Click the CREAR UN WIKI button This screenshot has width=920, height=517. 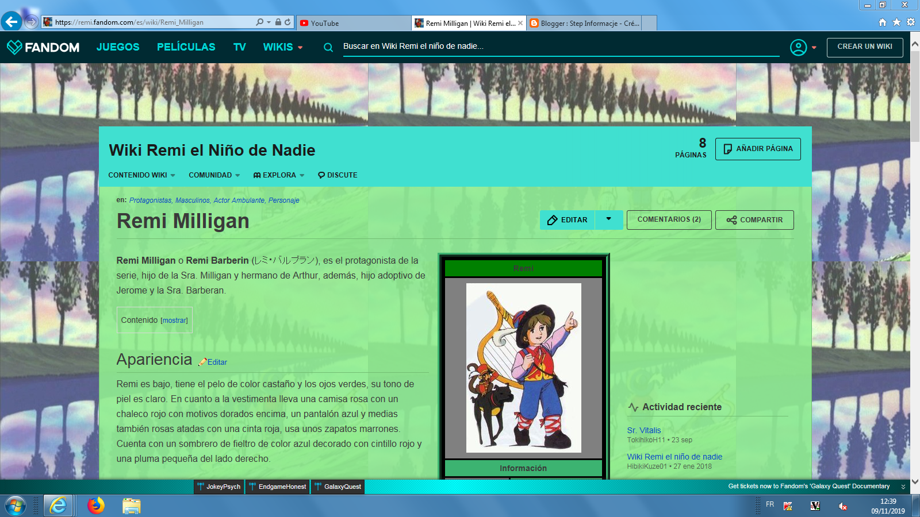coord(865,47)
